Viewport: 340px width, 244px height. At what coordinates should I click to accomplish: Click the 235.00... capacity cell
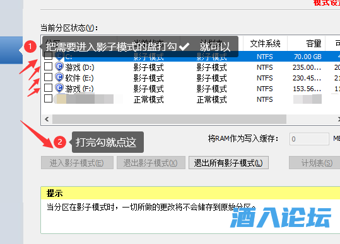[307, 67]
